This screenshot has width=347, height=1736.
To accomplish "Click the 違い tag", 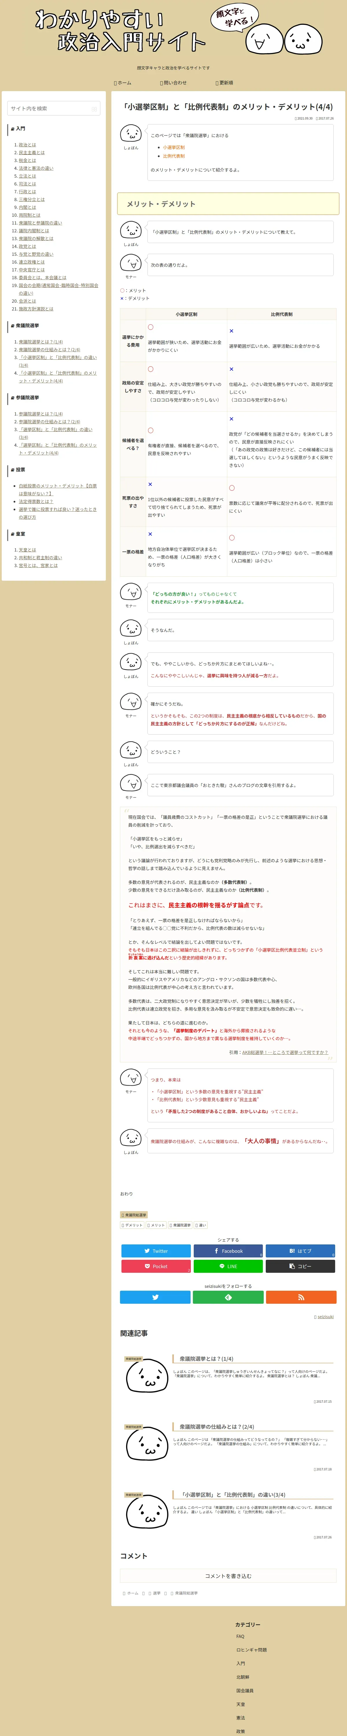I will coord(201,1225).
